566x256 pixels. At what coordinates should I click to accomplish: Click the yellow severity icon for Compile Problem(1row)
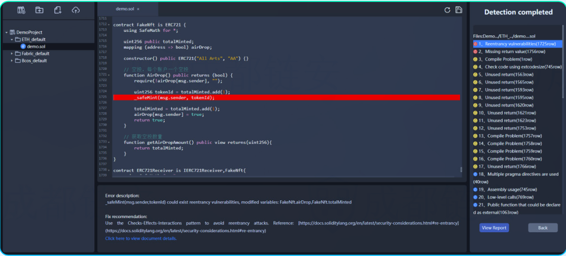click(x=475, y=59)
